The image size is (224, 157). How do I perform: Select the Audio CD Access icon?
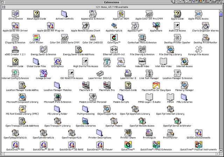177,26
